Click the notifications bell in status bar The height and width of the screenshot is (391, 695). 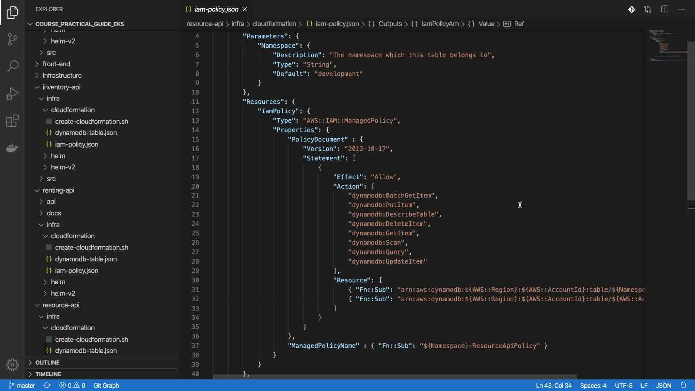pyautogui.click(x=683, y=385)
